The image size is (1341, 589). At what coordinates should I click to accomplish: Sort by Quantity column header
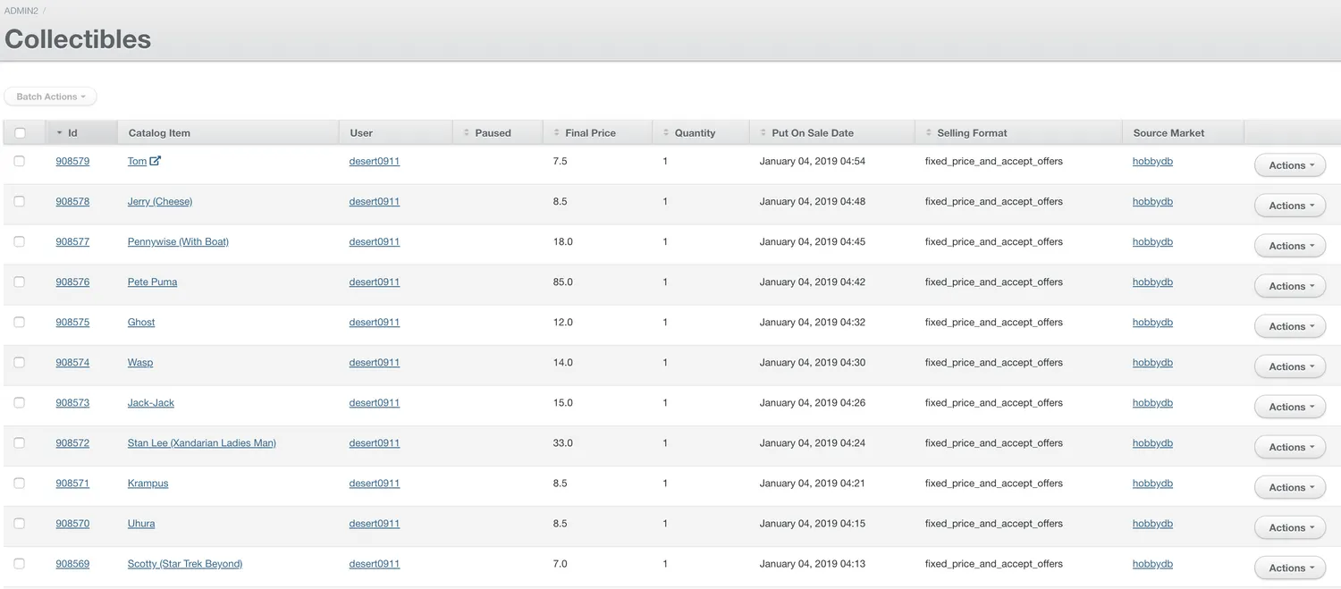(x=695, y=133)
